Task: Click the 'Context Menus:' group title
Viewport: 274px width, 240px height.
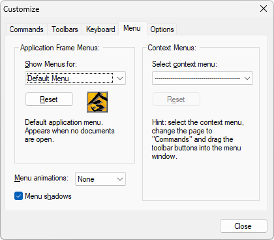Action: click(172, 48)
